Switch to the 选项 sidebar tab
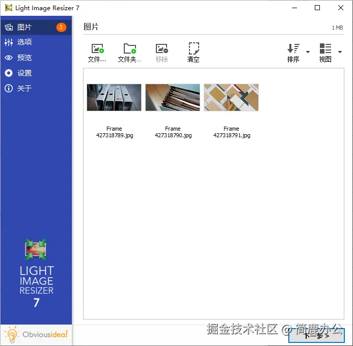The width and height of the screenshot is (353, 346). (36, 42)
